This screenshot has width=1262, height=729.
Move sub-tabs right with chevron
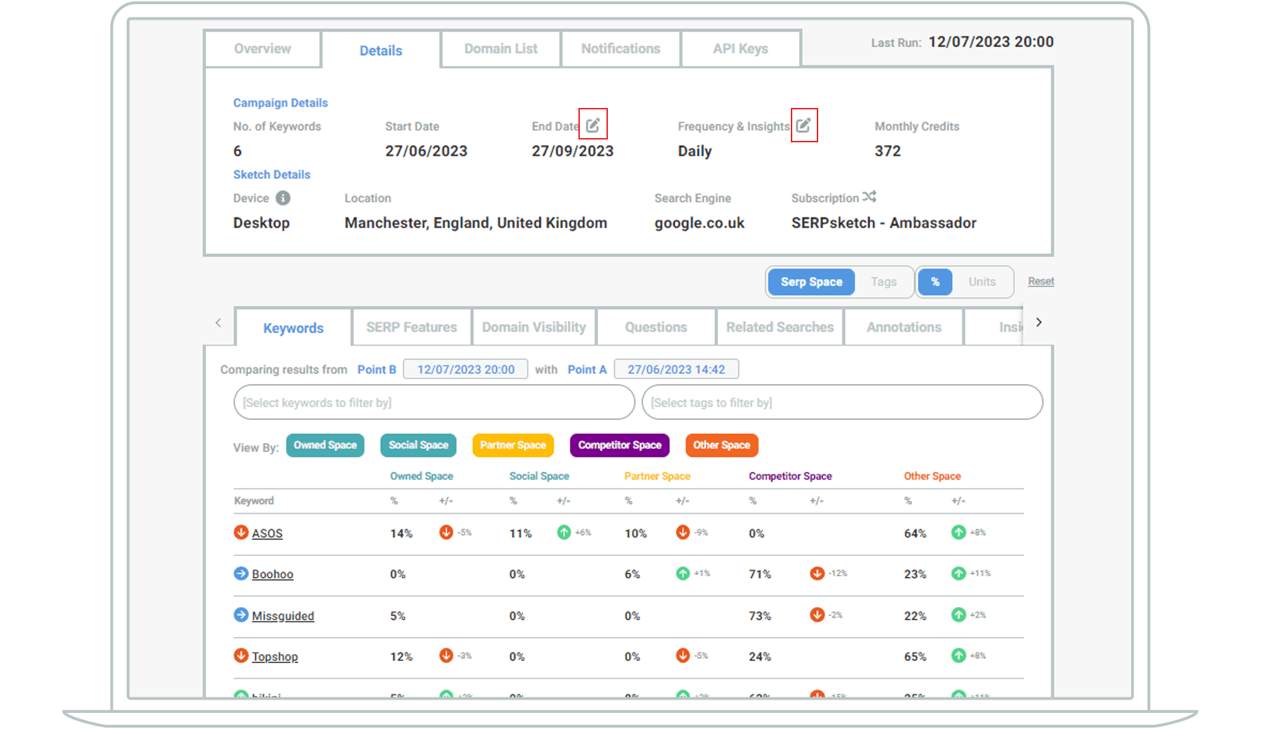pyautogui.click(x=1039, y=322)
